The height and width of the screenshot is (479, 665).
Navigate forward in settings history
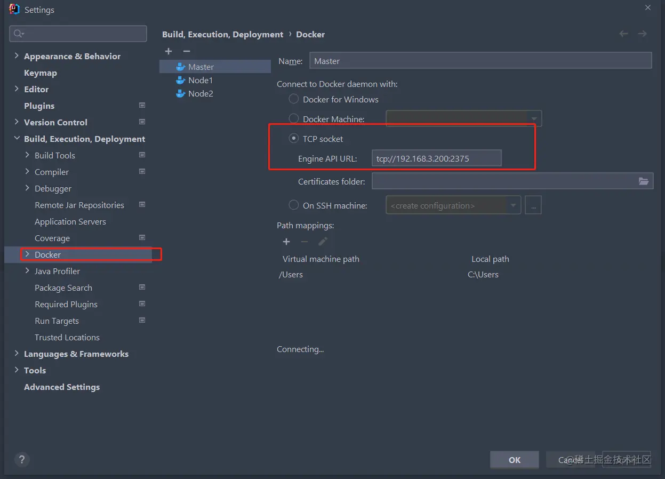click(x=643, y=34)
